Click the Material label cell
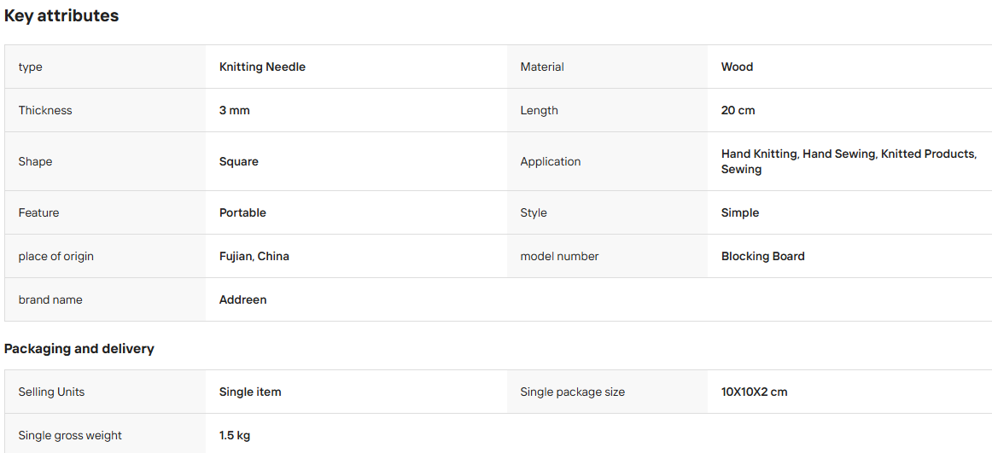The image size is (992, 453). (x=607, y=67)
